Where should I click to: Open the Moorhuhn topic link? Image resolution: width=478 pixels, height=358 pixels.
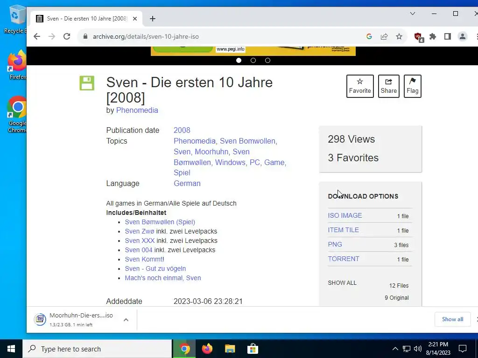tap(211, 151)
